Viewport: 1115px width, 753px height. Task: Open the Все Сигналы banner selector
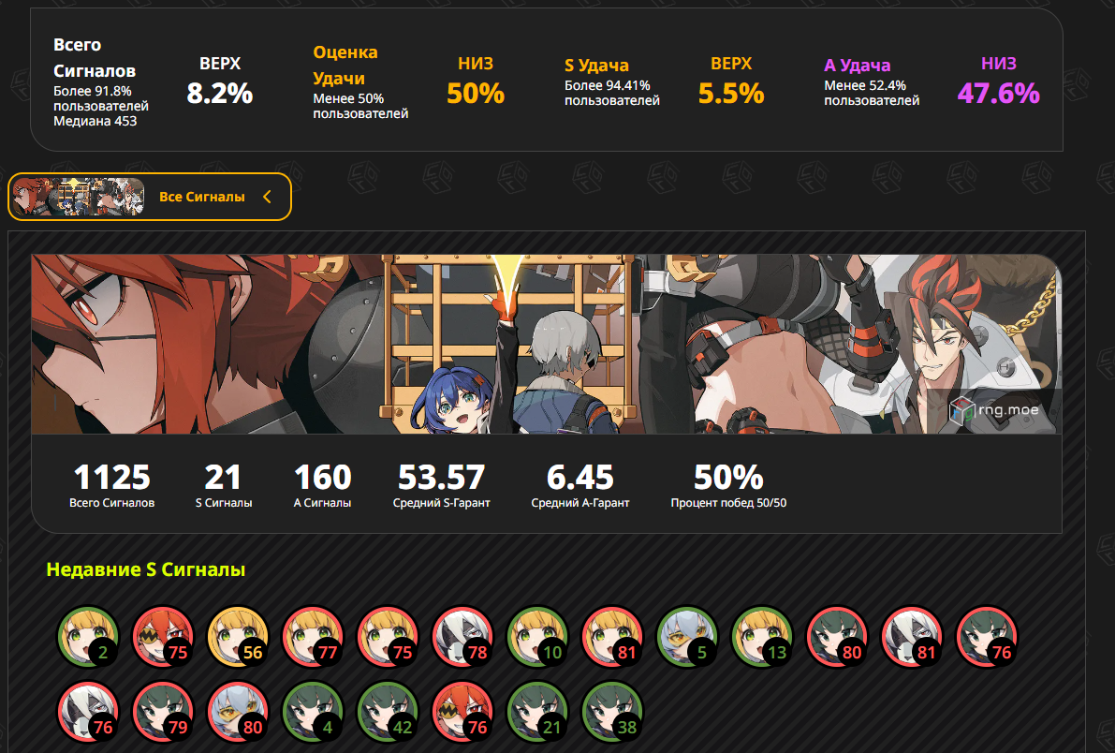pos(150,197)
